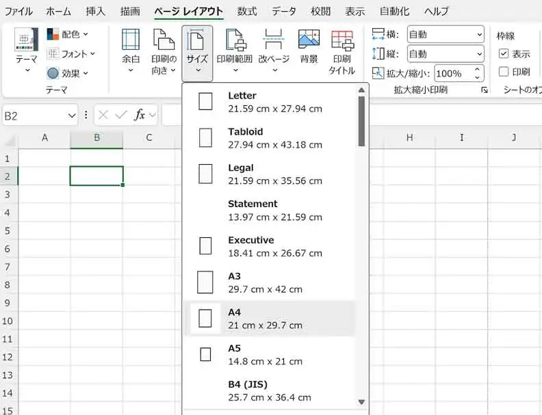
Task: Open the 縦 (Height) 自動 dropdown
Action: coord(446,53)
